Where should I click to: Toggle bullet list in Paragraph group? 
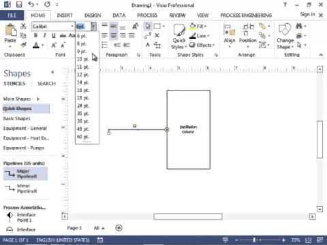(x=104, y=45)
